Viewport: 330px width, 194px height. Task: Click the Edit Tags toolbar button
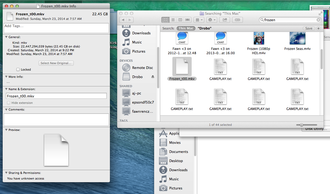point(238,20)
